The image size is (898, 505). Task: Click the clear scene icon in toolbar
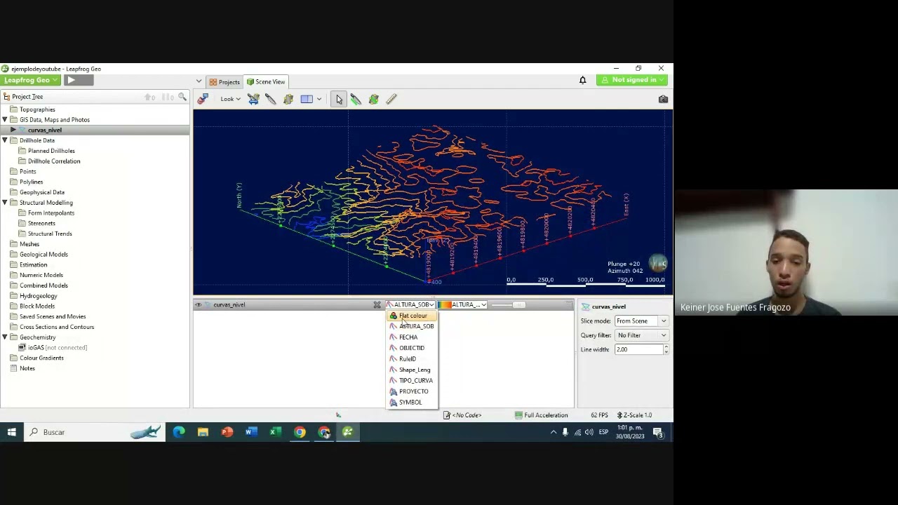pyautogui.click(x=203, y=99)
